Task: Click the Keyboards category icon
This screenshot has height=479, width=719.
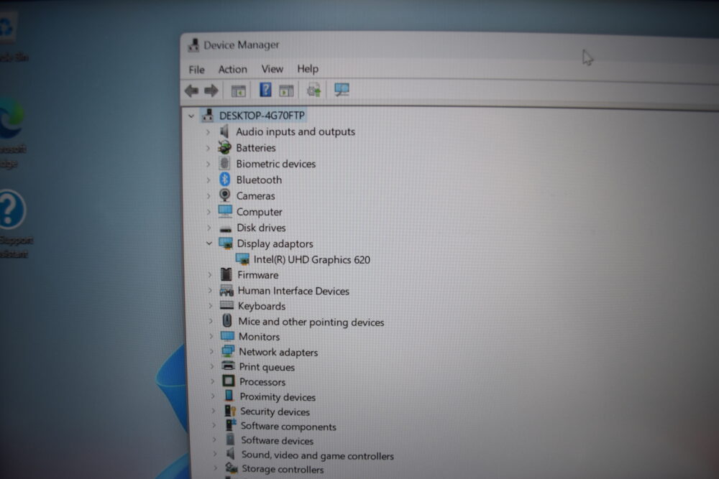Action: 226,305
